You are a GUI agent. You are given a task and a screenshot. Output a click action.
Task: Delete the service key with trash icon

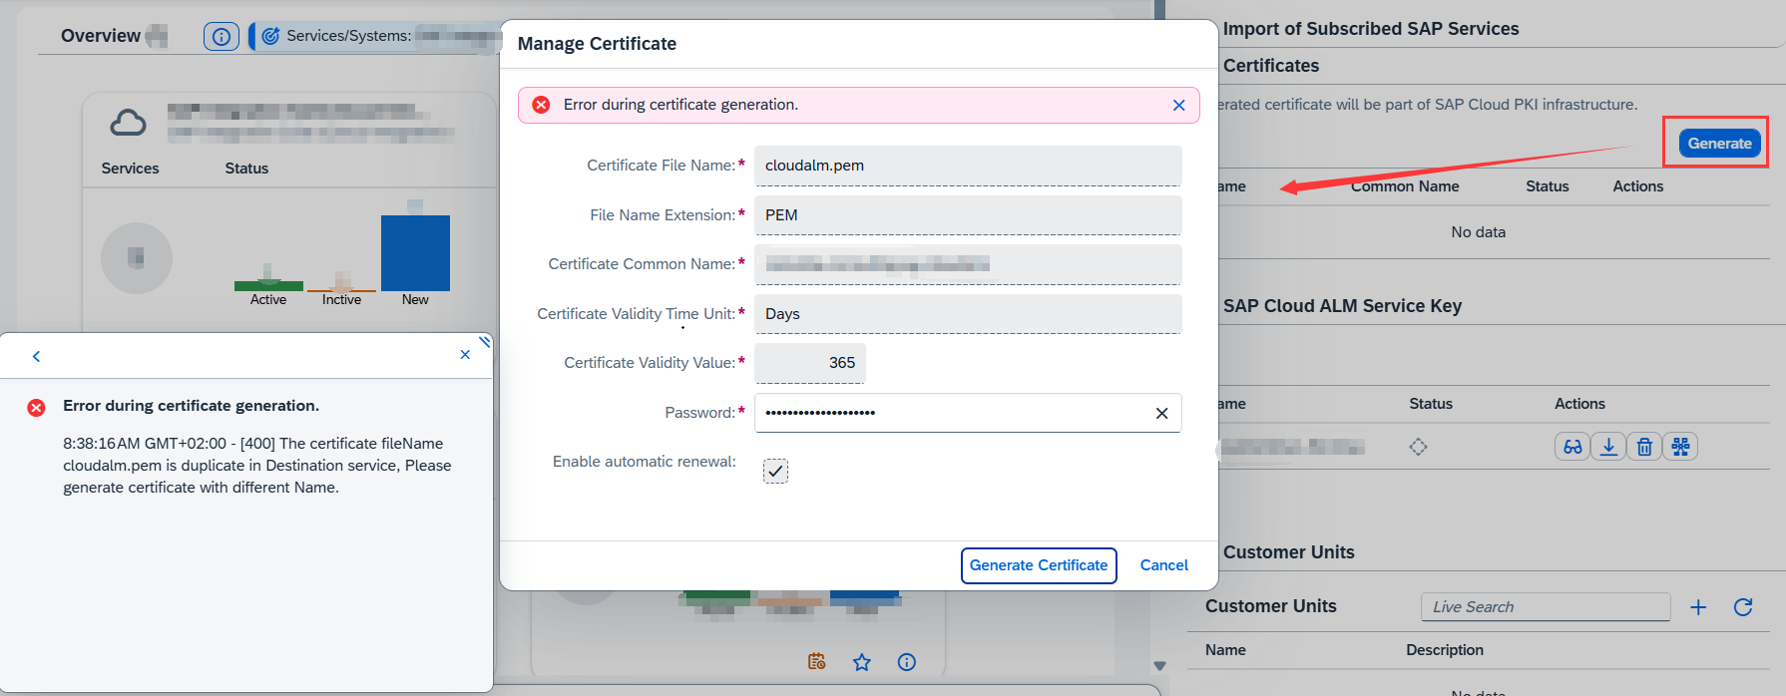pos(1644,447)
